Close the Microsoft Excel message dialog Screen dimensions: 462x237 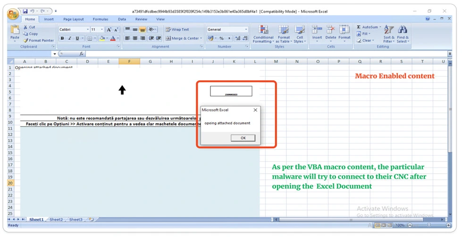(x=255, y=110)
